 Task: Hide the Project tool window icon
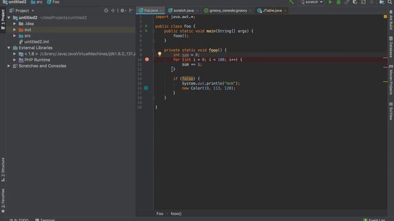[131, 10]
